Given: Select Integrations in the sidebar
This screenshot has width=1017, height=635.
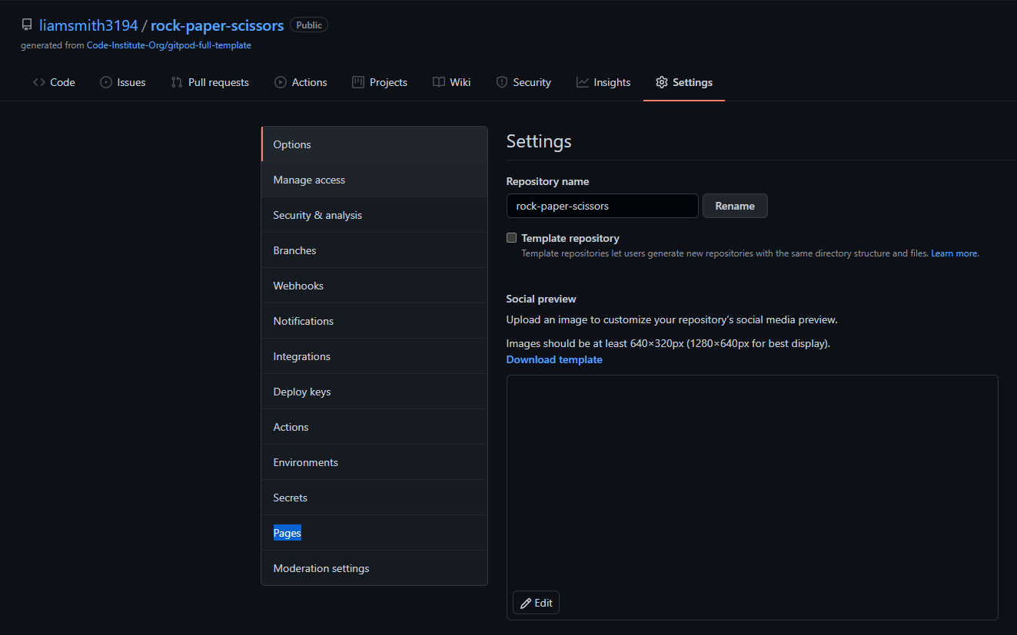Looking at the screenshot, I should (x=374, y=356).
